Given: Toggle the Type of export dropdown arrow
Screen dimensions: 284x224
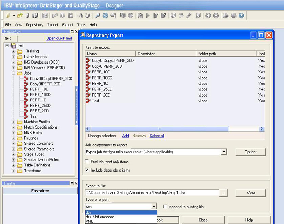Looking at the screenshot, I should click(x=154, y=206).
